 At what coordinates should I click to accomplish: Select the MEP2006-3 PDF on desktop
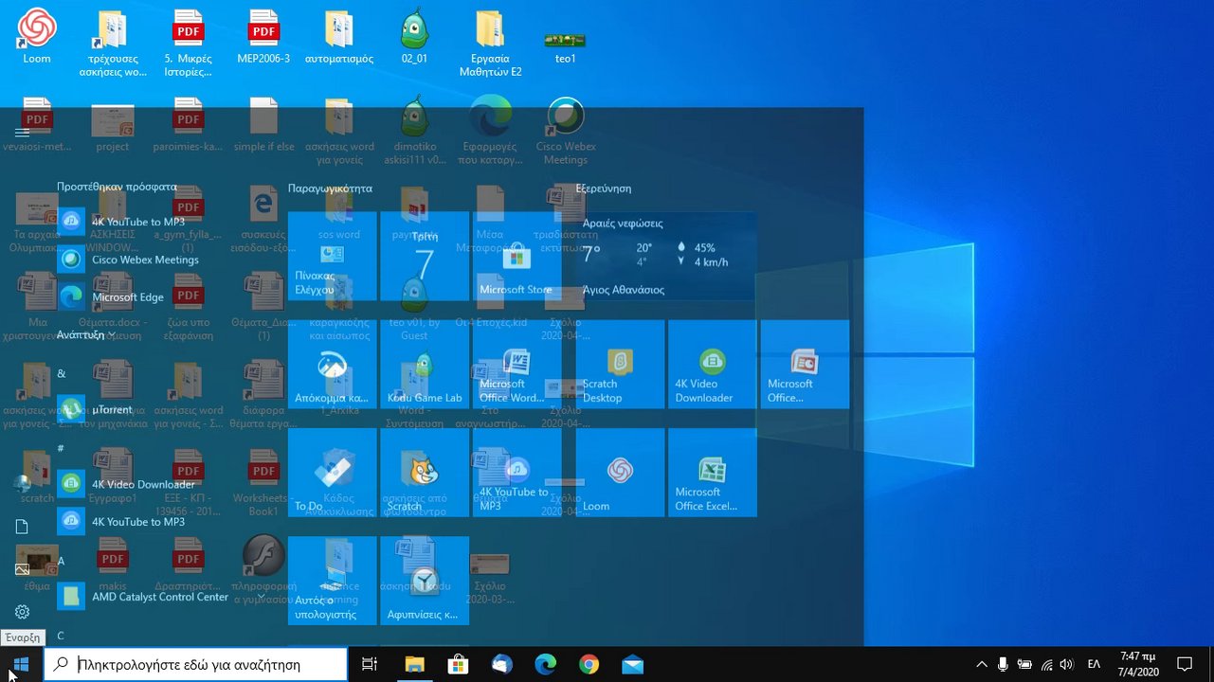(263, 38)
